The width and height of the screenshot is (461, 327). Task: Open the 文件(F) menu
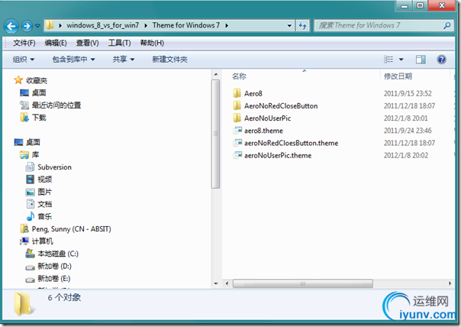tap(24, 43)
